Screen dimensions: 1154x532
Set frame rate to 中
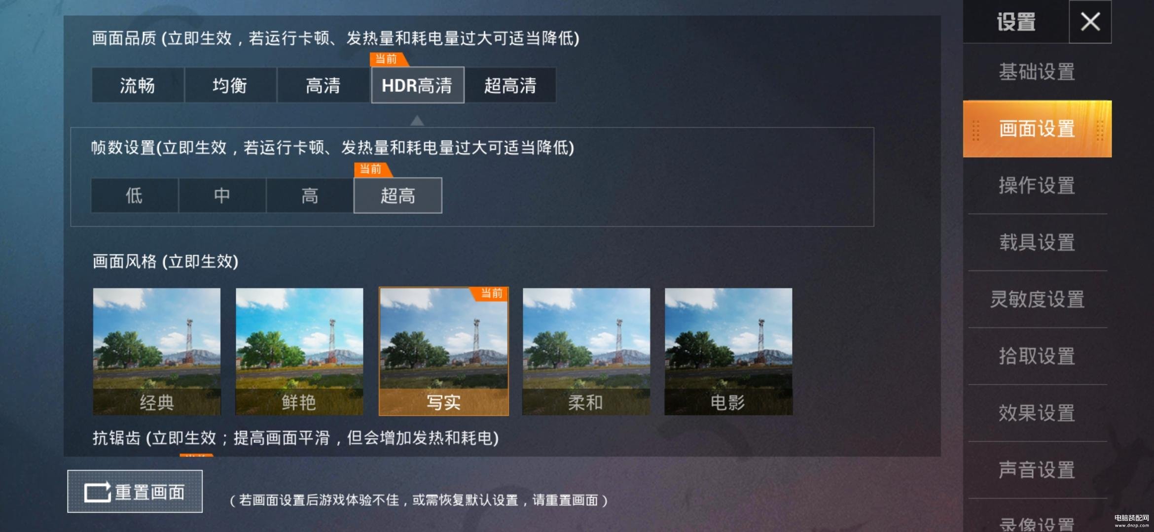coord(222,196)
